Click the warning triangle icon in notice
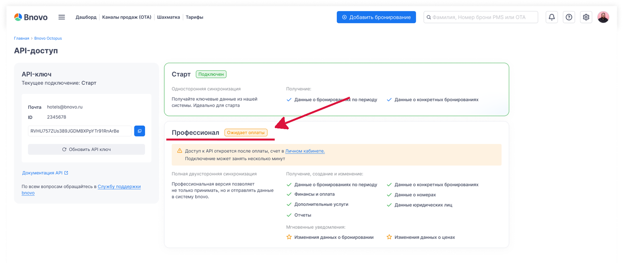 click(x=180, y=151)
